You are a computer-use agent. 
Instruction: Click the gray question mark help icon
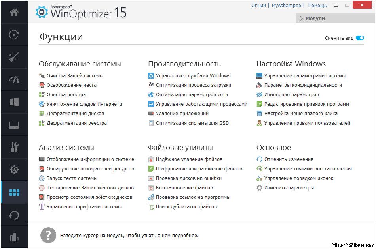(x=48, y=235)
